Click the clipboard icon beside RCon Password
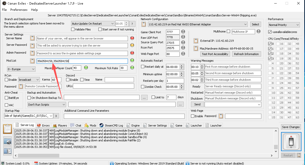 point(21,86)
